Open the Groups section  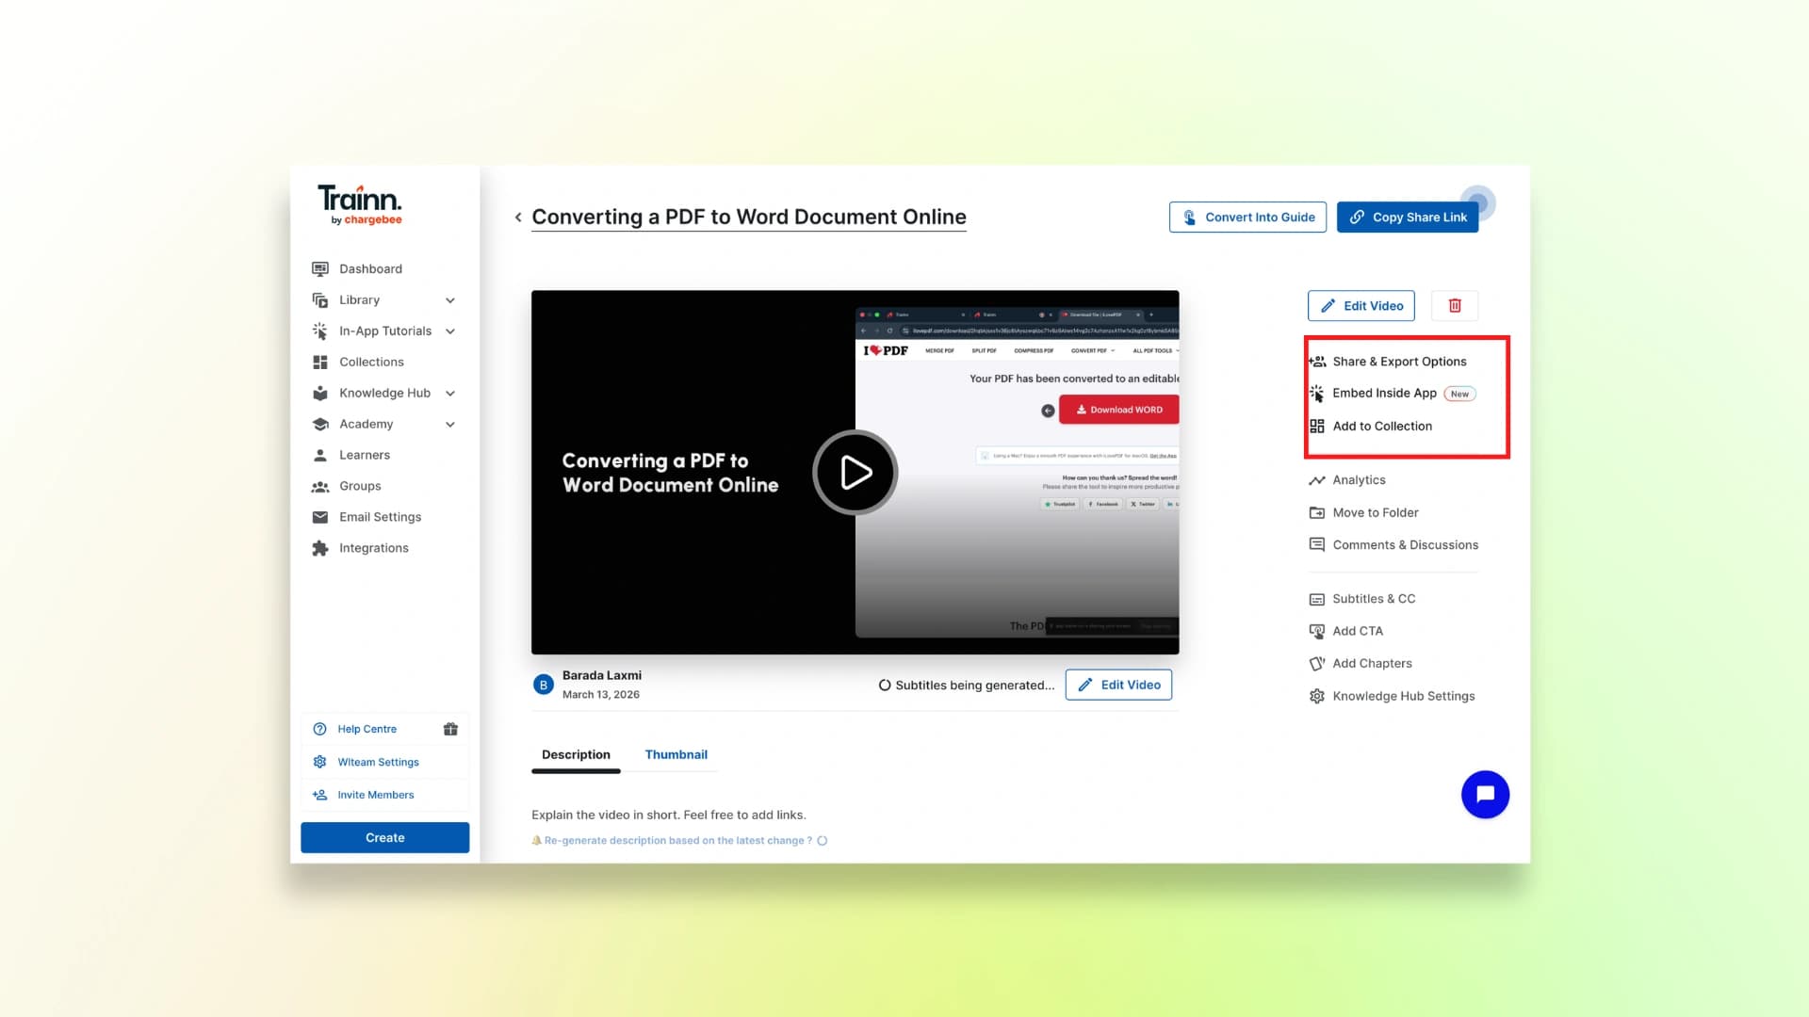click(x=359, y=486)
